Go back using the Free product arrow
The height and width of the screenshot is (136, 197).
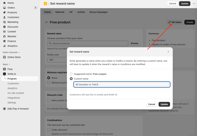coord(47,22)
